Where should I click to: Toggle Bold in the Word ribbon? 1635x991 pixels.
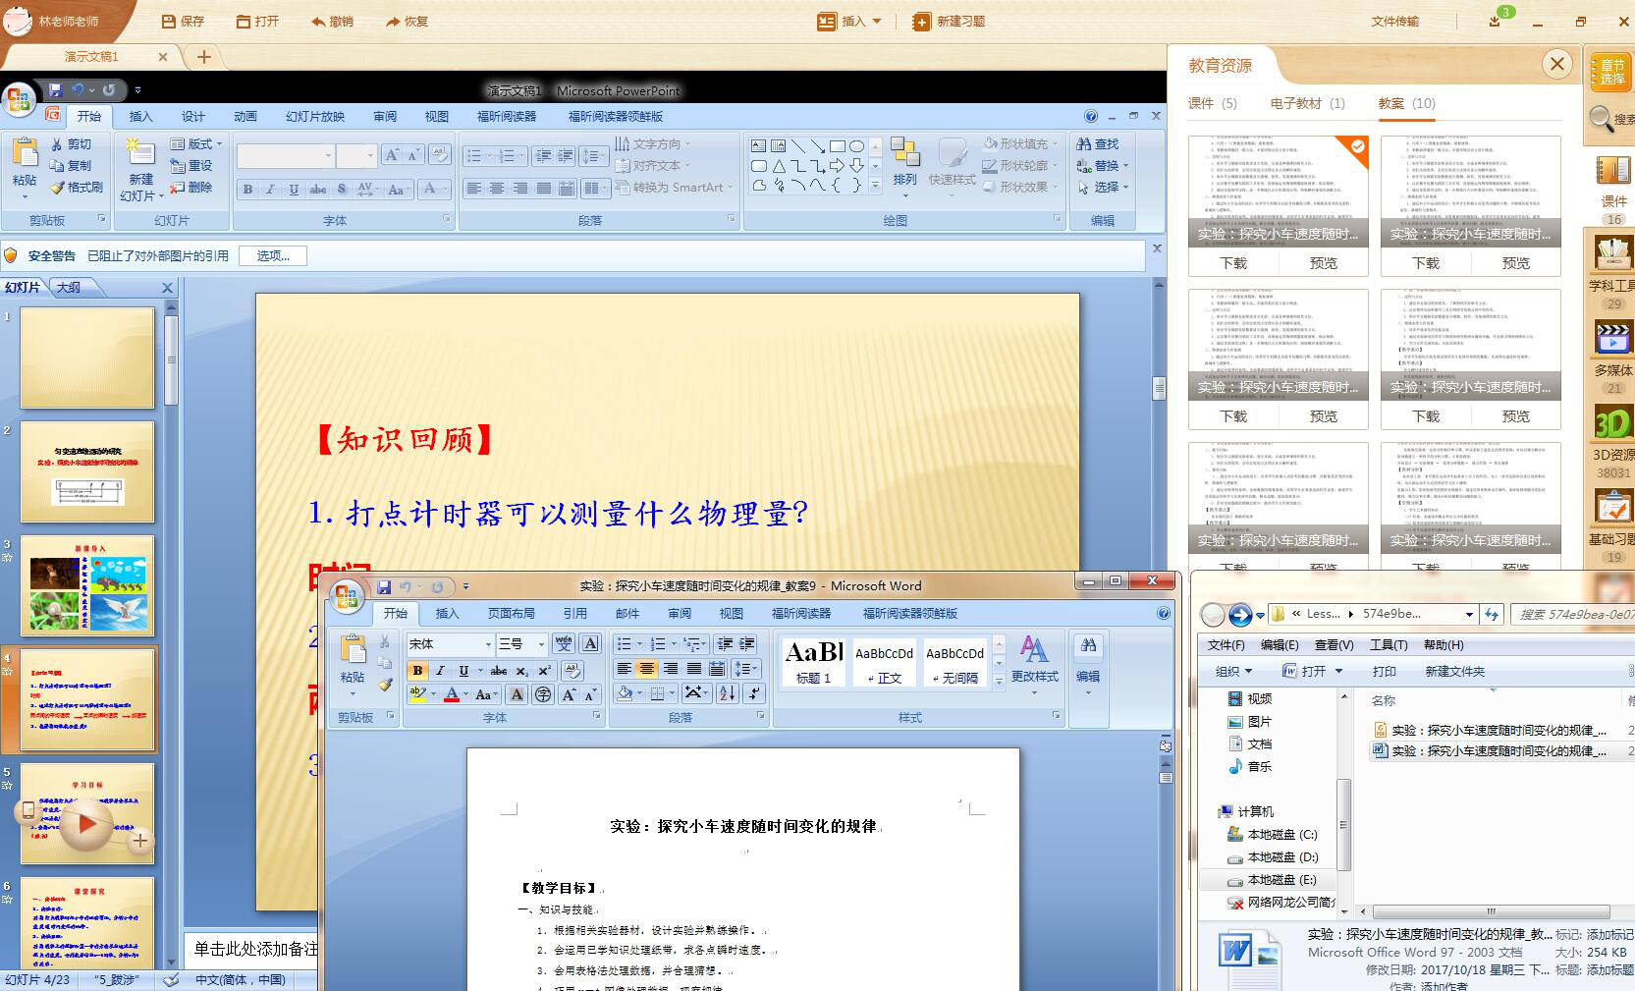click(x=417, y=670)
